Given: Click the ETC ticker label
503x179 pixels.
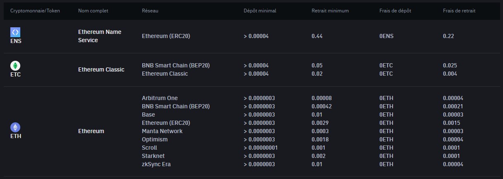Looking at the screenshot, I should coord(15,74).
